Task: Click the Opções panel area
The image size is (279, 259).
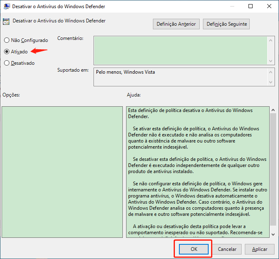Action: (62, 172)
